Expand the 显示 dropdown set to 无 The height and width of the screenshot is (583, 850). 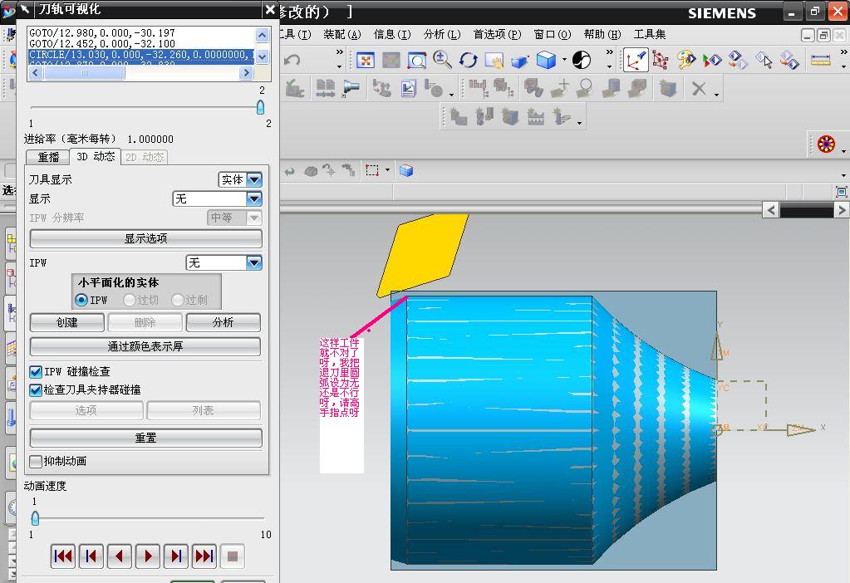(x=253, y=198)
